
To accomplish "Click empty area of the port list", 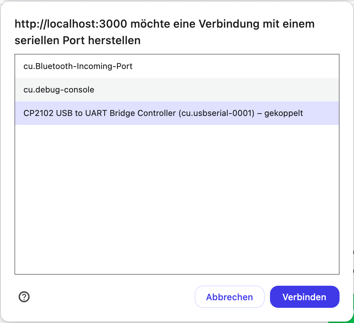I will click(177, 199).
